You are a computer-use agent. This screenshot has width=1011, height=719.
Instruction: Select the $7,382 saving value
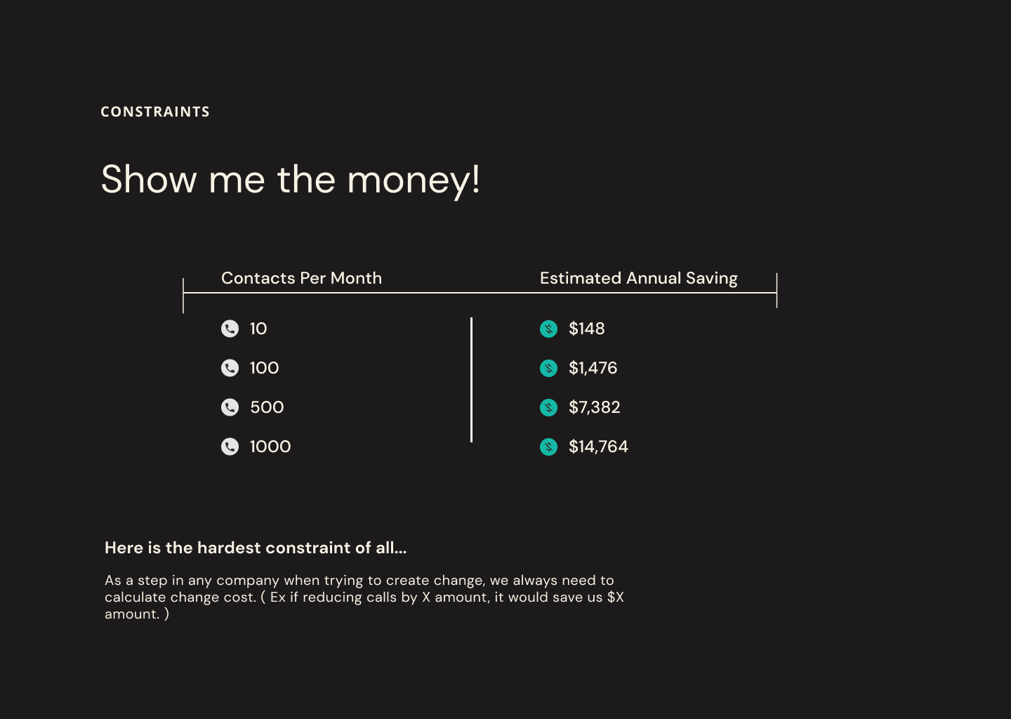(595, 407)
